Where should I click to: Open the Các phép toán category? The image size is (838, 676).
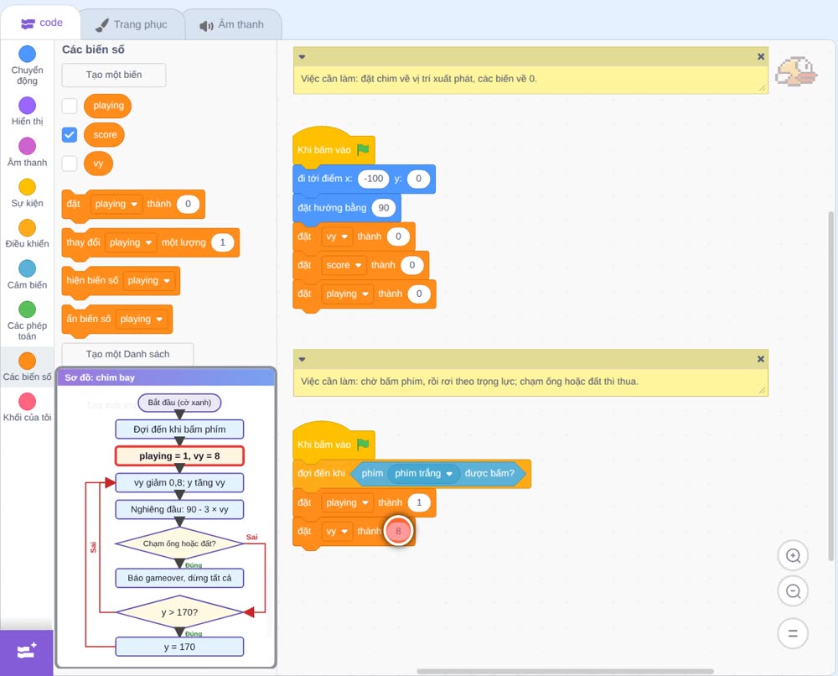coord(28,309)
